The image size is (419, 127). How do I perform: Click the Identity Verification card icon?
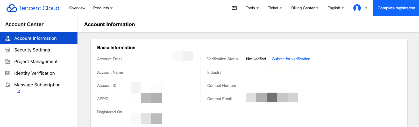pos(8,73)
